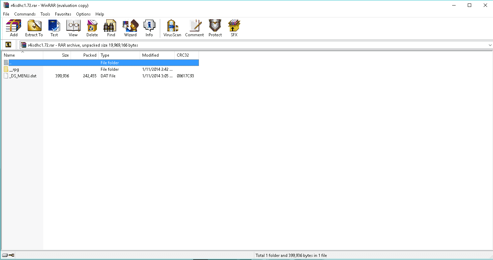Screen dimensions: 493x260
Task: Click the __rpg folder icon
Action: pyautogui.click(x=6, y=69)
